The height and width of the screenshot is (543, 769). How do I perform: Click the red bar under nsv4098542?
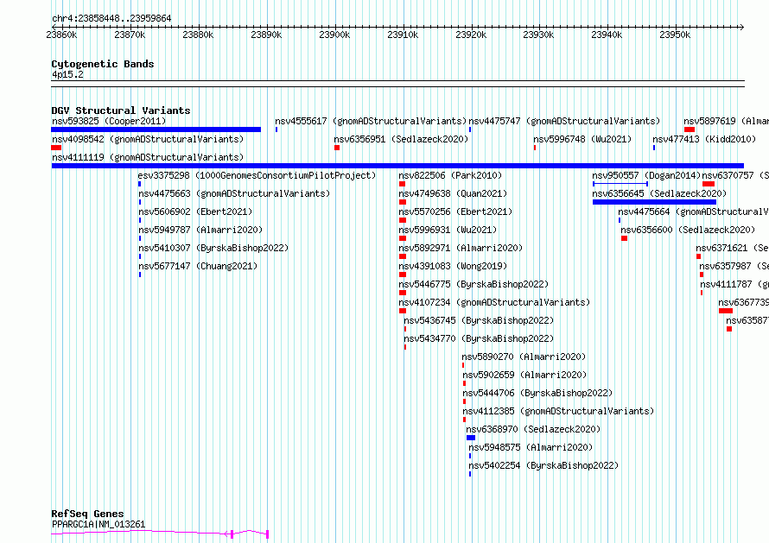[56, 148]
